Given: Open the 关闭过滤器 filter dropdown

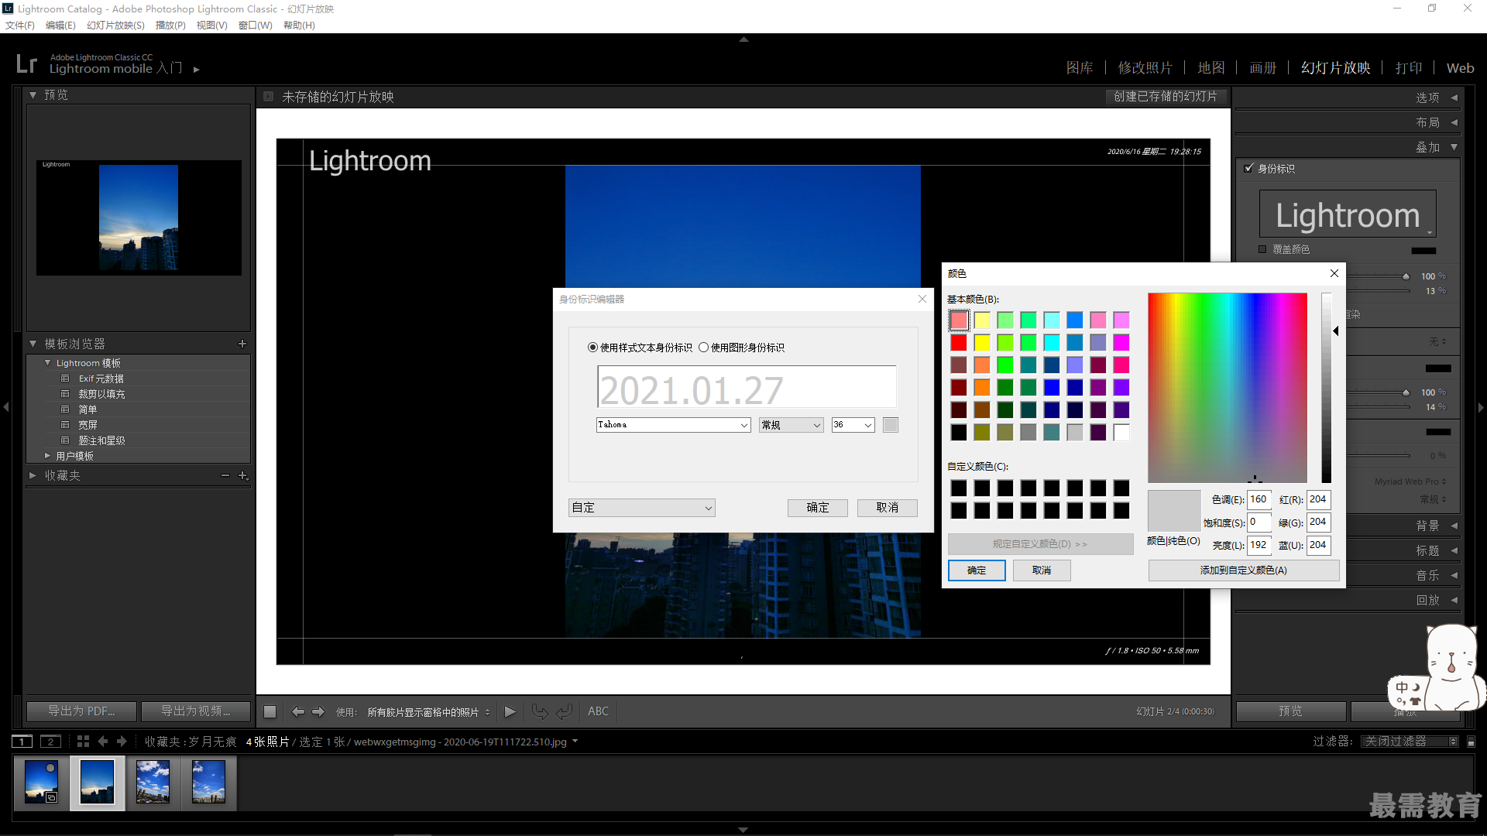Looking at the screenshot, I should (1410, 742).
